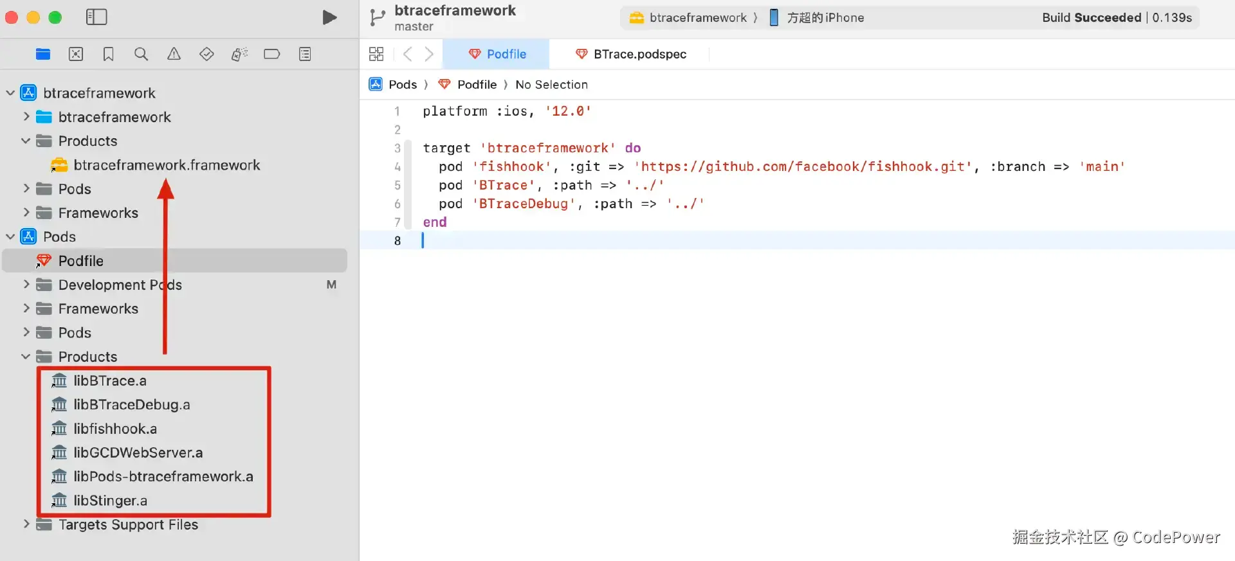Toggle the navigator sidebar visibility
1235x561 pixels.
[96, 17]
